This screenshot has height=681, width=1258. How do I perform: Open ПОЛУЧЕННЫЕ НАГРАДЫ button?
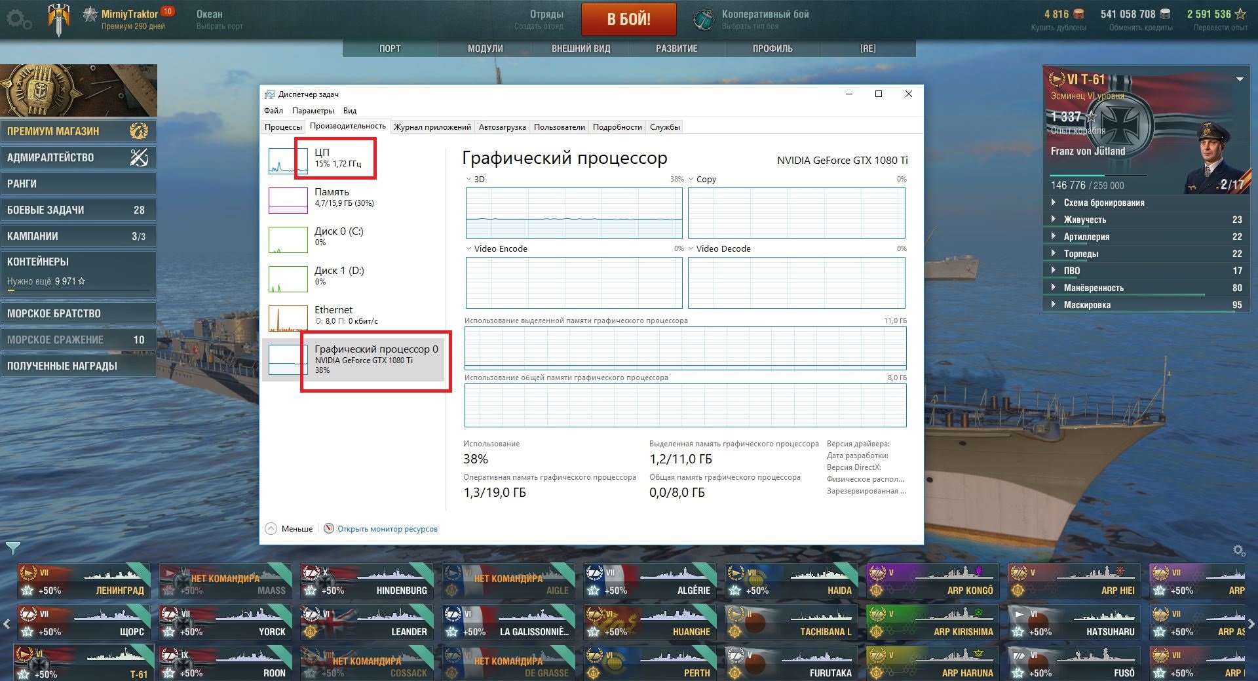tap(78, 366)
